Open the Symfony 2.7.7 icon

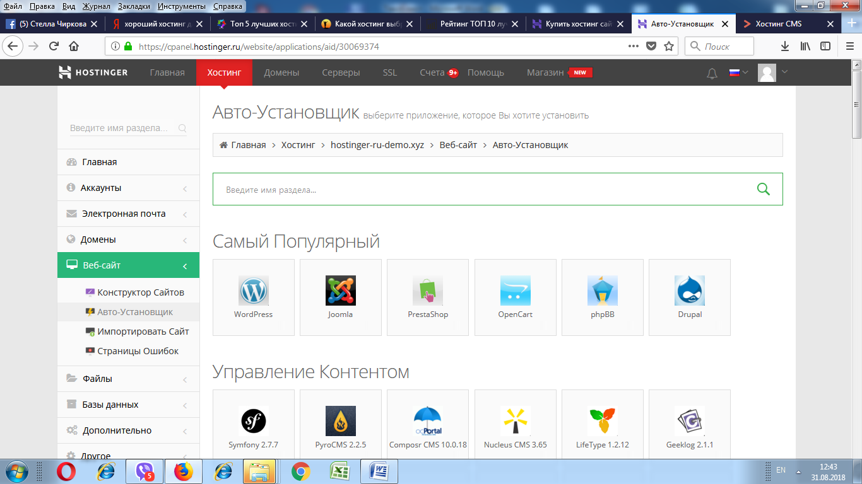coord(253,421)
